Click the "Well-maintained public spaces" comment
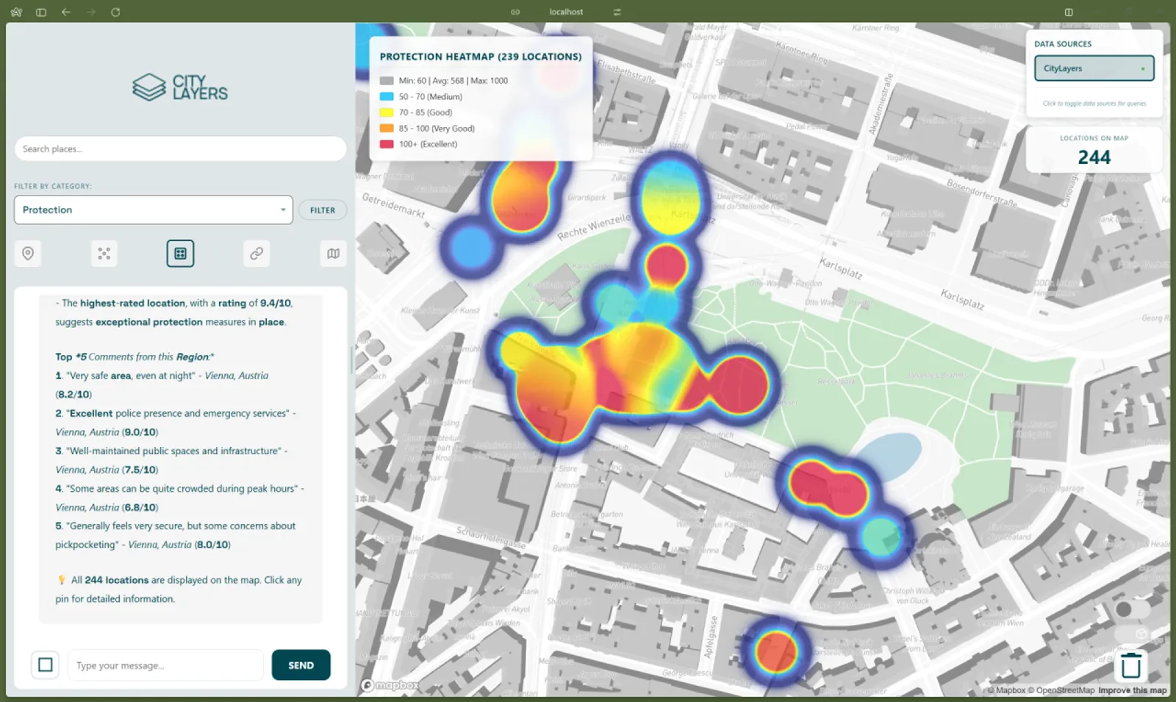Viewport: 1176px width, 702px height. 171,460
